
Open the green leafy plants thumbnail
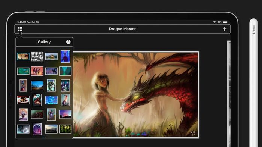65,129
